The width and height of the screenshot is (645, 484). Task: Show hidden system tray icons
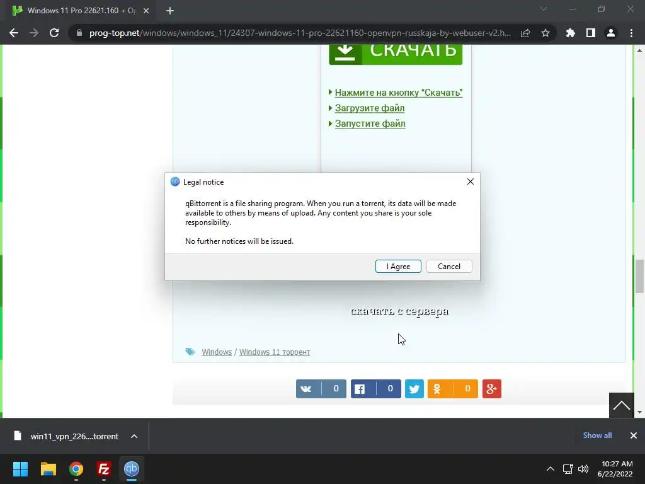(550, 469)
